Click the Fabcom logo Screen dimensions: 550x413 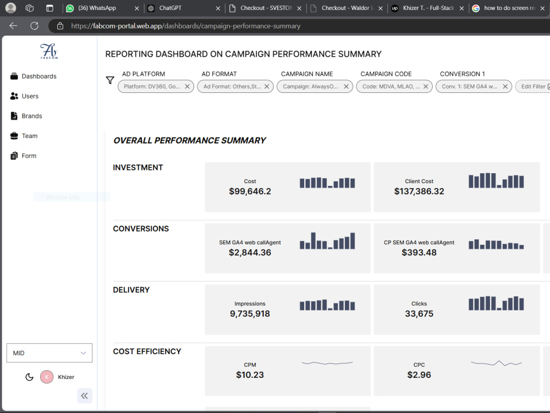pos(49,51)
